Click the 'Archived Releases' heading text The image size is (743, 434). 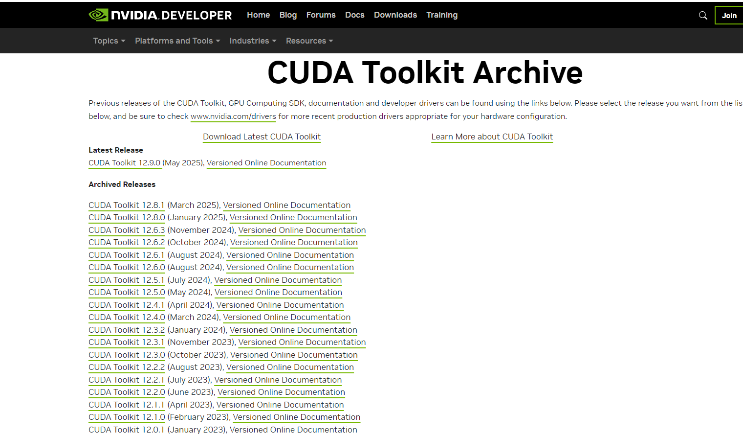tap(122, 184)
